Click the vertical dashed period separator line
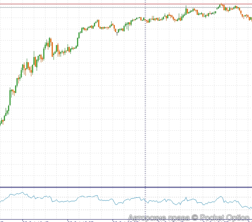252x222 pixels. 145,106
